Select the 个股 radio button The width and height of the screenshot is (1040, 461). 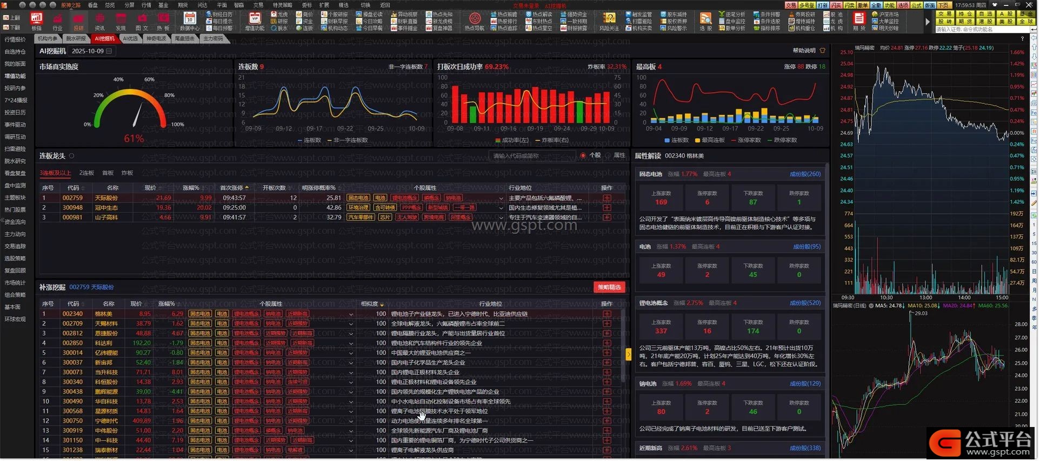click(583, 155)
